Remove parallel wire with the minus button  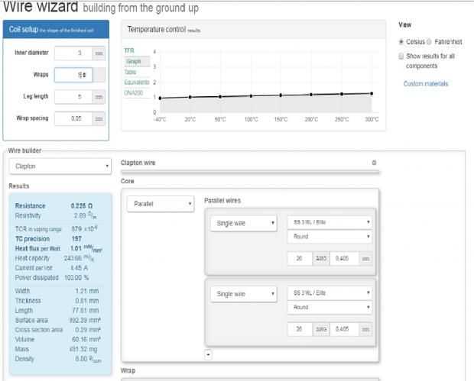tap(208, 354)
